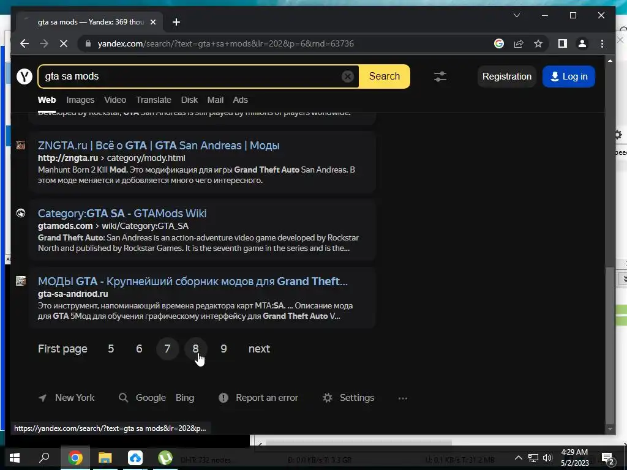Open the network tray icon

(x=533, y=458)
